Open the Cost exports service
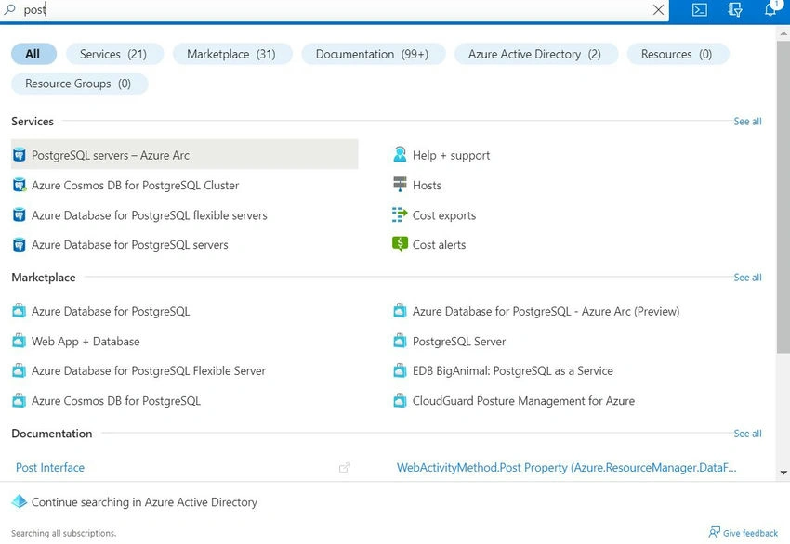The height and width of the screenshot is (544, 790). 444,215
